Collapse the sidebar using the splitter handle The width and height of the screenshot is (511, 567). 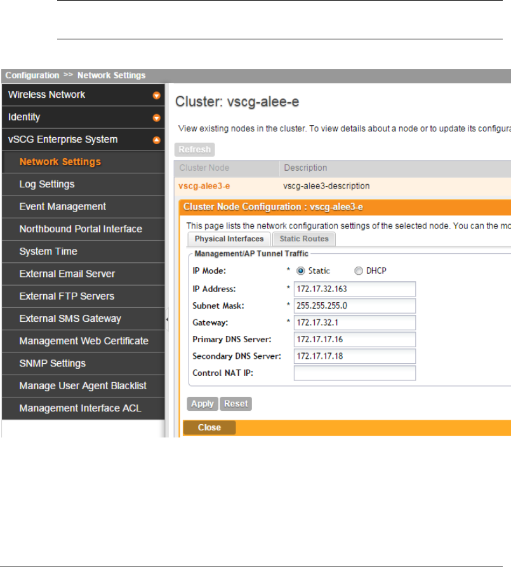click(x=167, y=319)
